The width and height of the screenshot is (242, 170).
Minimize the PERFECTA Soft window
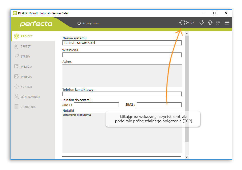(x=203, y=13)
